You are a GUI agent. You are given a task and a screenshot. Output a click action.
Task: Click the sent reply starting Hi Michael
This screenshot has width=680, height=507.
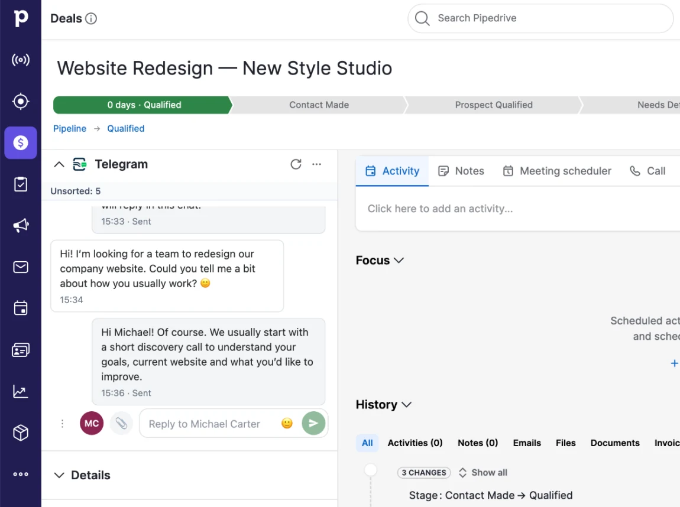208,362
